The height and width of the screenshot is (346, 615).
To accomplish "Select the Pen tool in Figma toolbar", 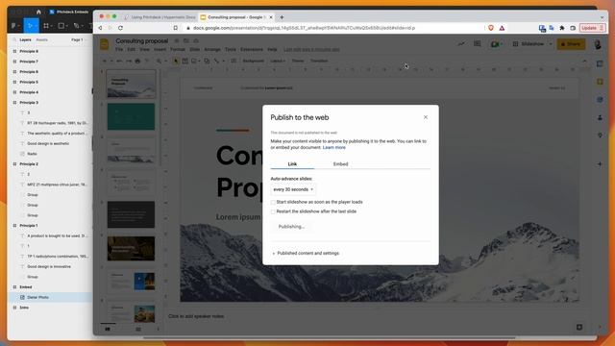I will pos(77,26).
